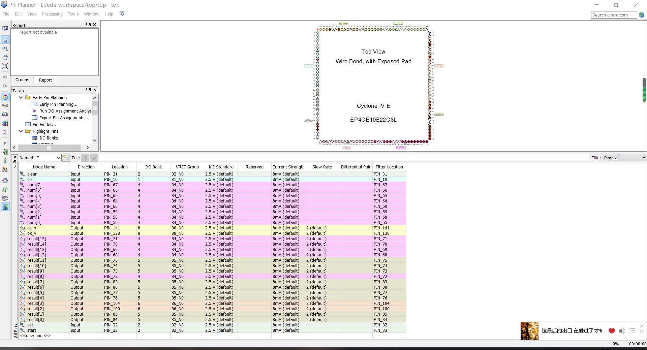Close the Tasks panel
This screenshot has width=647, height=350.
[95, 90]
